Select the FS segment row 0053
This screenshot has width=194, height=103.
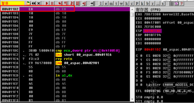[170, 72]
